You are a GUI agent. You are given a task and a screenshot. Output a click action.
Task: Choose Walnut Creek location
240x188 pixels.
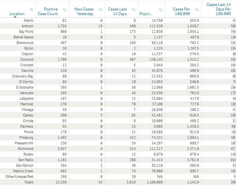(x=23, y=171)
